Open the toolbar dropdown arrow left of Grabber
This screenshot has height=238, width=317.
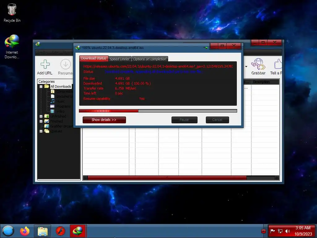[246, 67]
